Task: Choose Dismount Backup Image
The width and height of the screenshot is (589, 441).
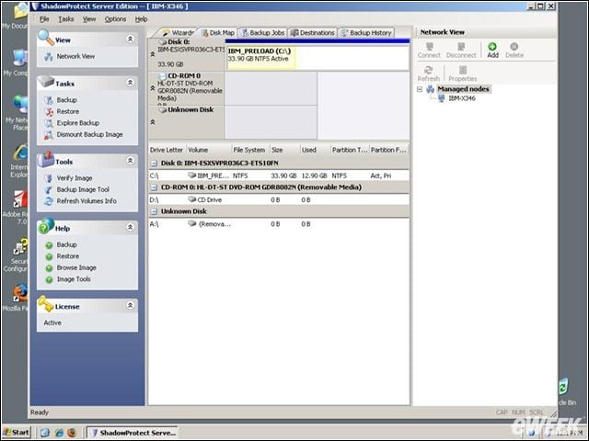Action: tap(90, 134)
